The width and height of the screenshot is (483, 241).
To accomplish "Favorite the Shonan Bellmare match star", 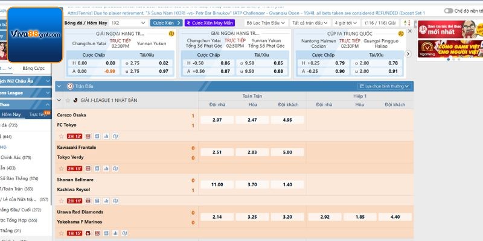I will [x=62, y=201].
